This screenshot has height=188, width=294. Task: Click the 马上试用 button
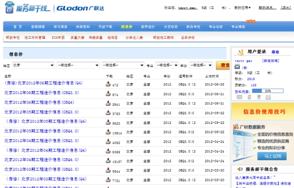coord(272,156)
